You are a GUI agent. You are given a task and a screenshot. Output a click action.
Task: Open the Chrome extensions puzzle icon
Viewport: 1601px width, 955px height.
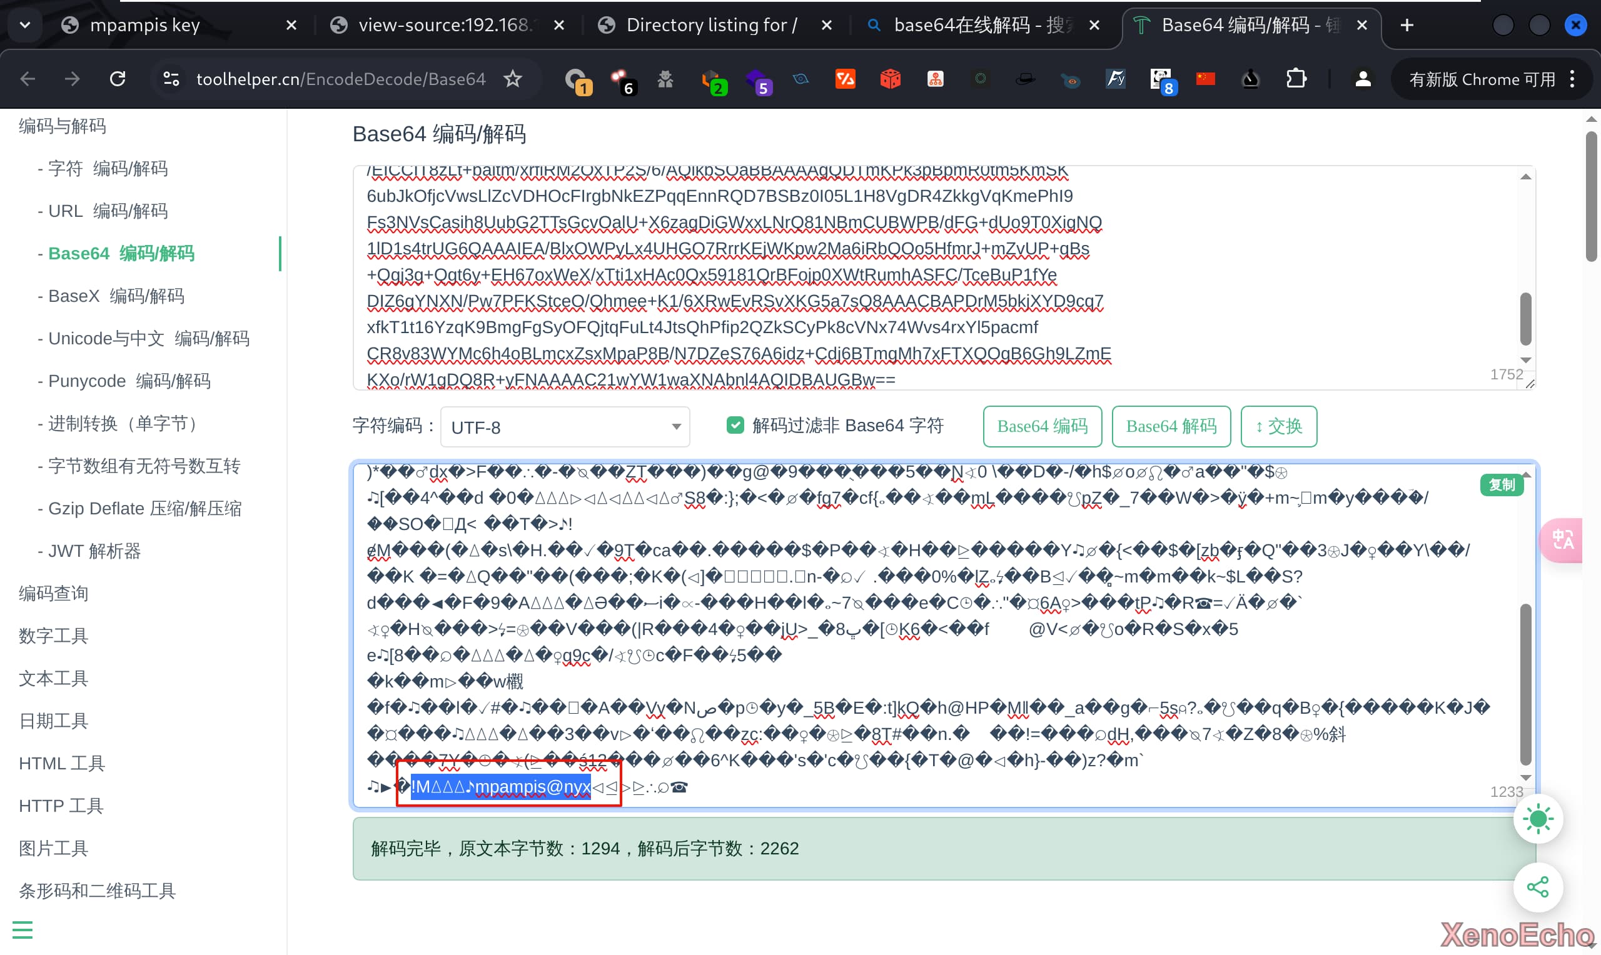click(x=1296, y=79)
